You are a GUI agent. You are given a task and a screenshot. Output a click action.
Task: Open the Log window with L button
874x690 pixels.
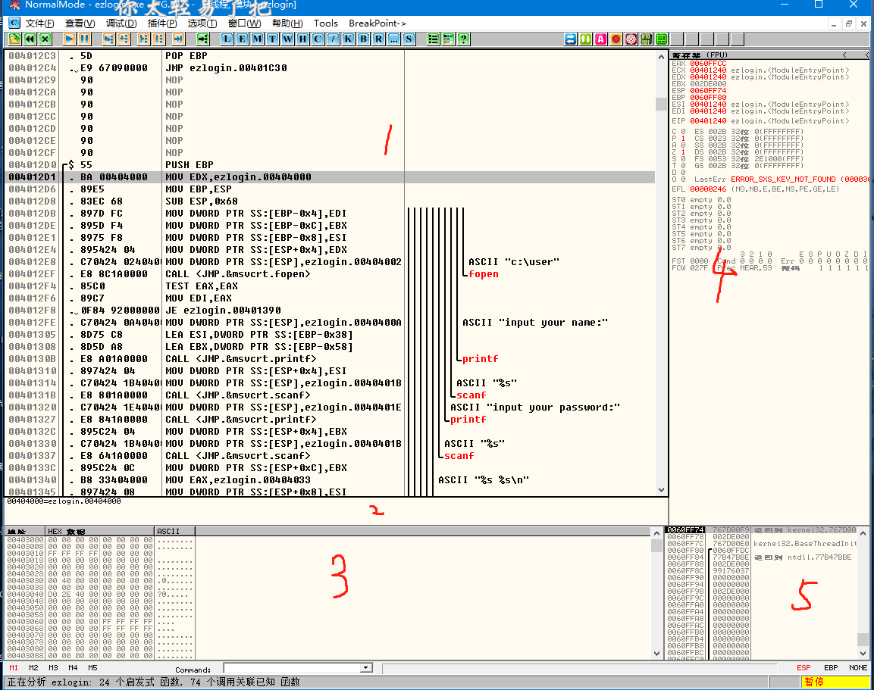(227, 39)
